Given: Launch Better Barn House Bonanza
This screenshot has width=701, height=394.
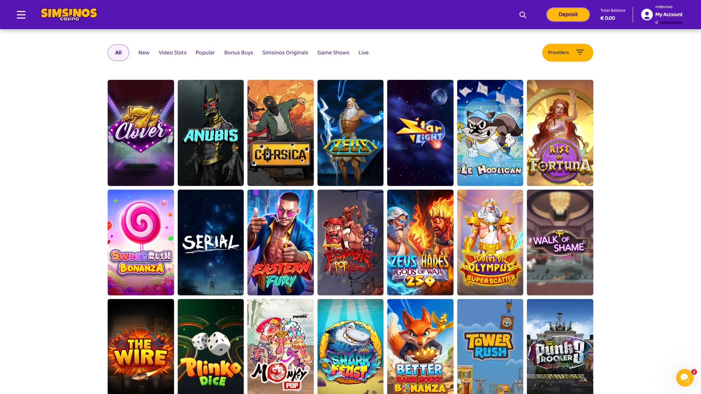Looking at the screenshot, I should point(420,347).
